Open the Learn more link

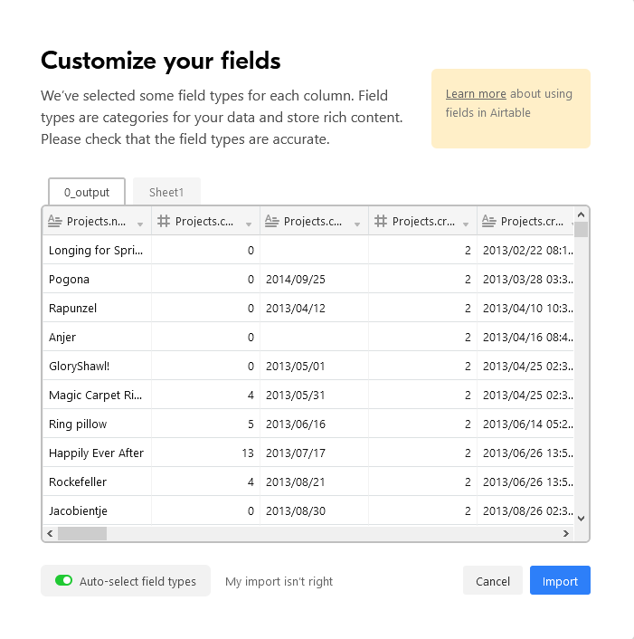tap(476, 94)
